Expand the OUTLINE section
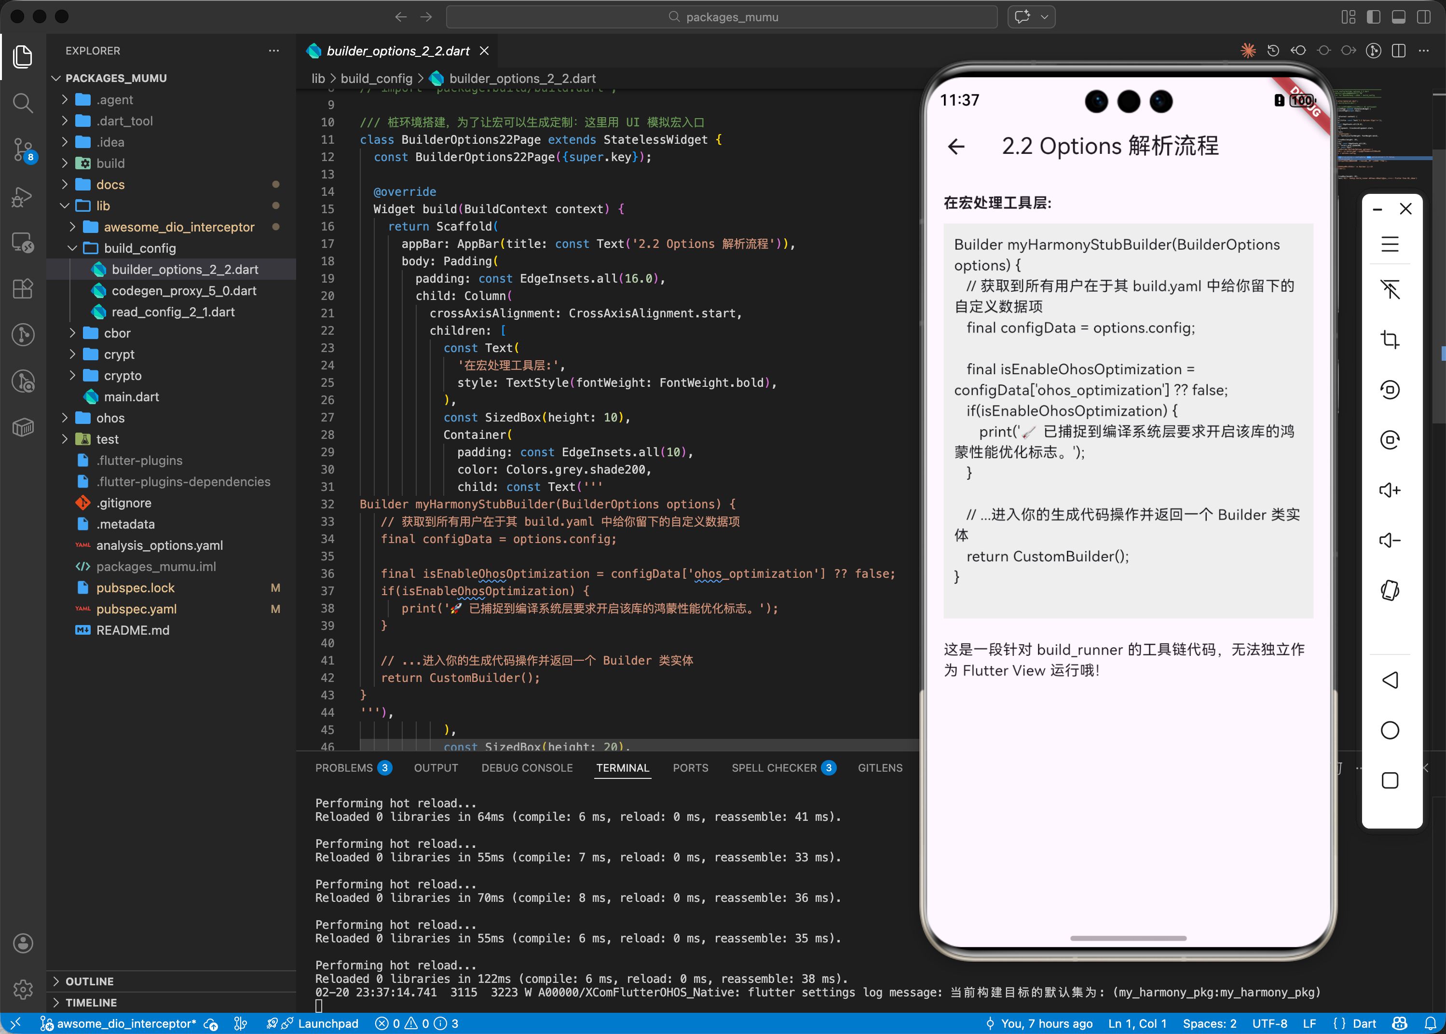 click(x=89, y=981)
